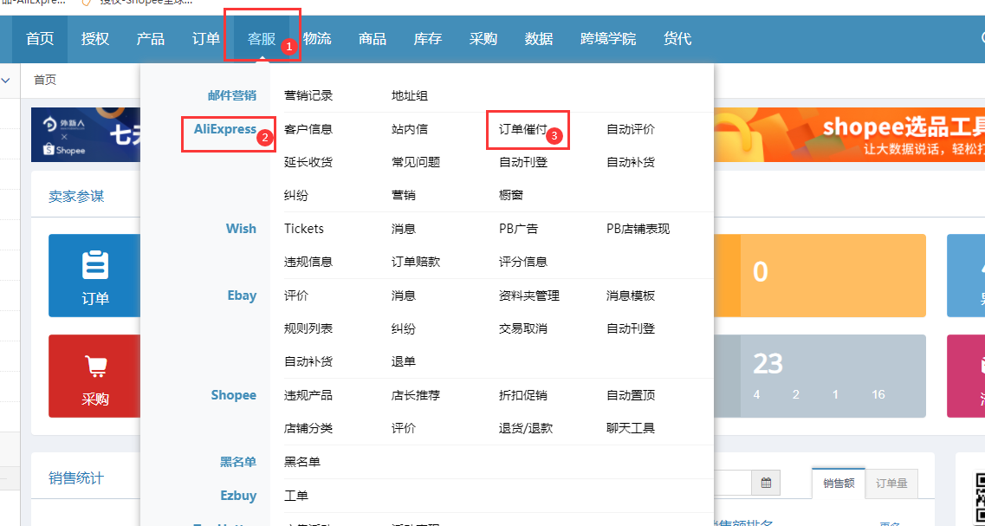This screenshot has height=526, width=985.
Task: Open the 授权 menu
Action: [x=94, y=39]
